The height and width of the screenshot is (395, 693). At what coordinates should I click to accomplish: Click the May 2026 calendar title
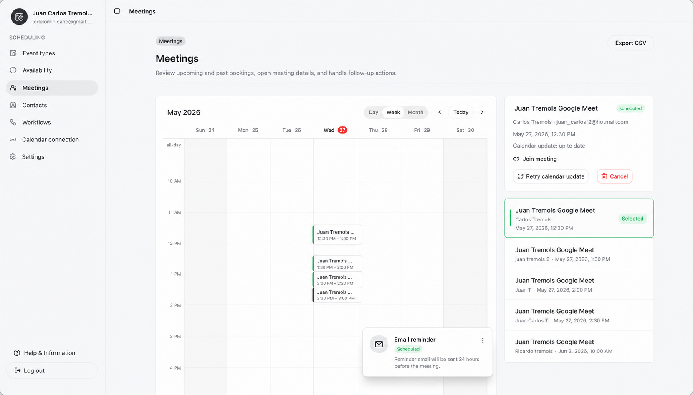184,112
